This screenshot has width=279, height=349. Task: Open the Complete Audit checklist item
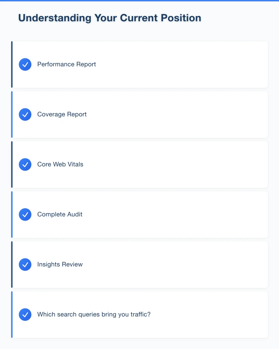pyautogui.click(x=139, y=214)
